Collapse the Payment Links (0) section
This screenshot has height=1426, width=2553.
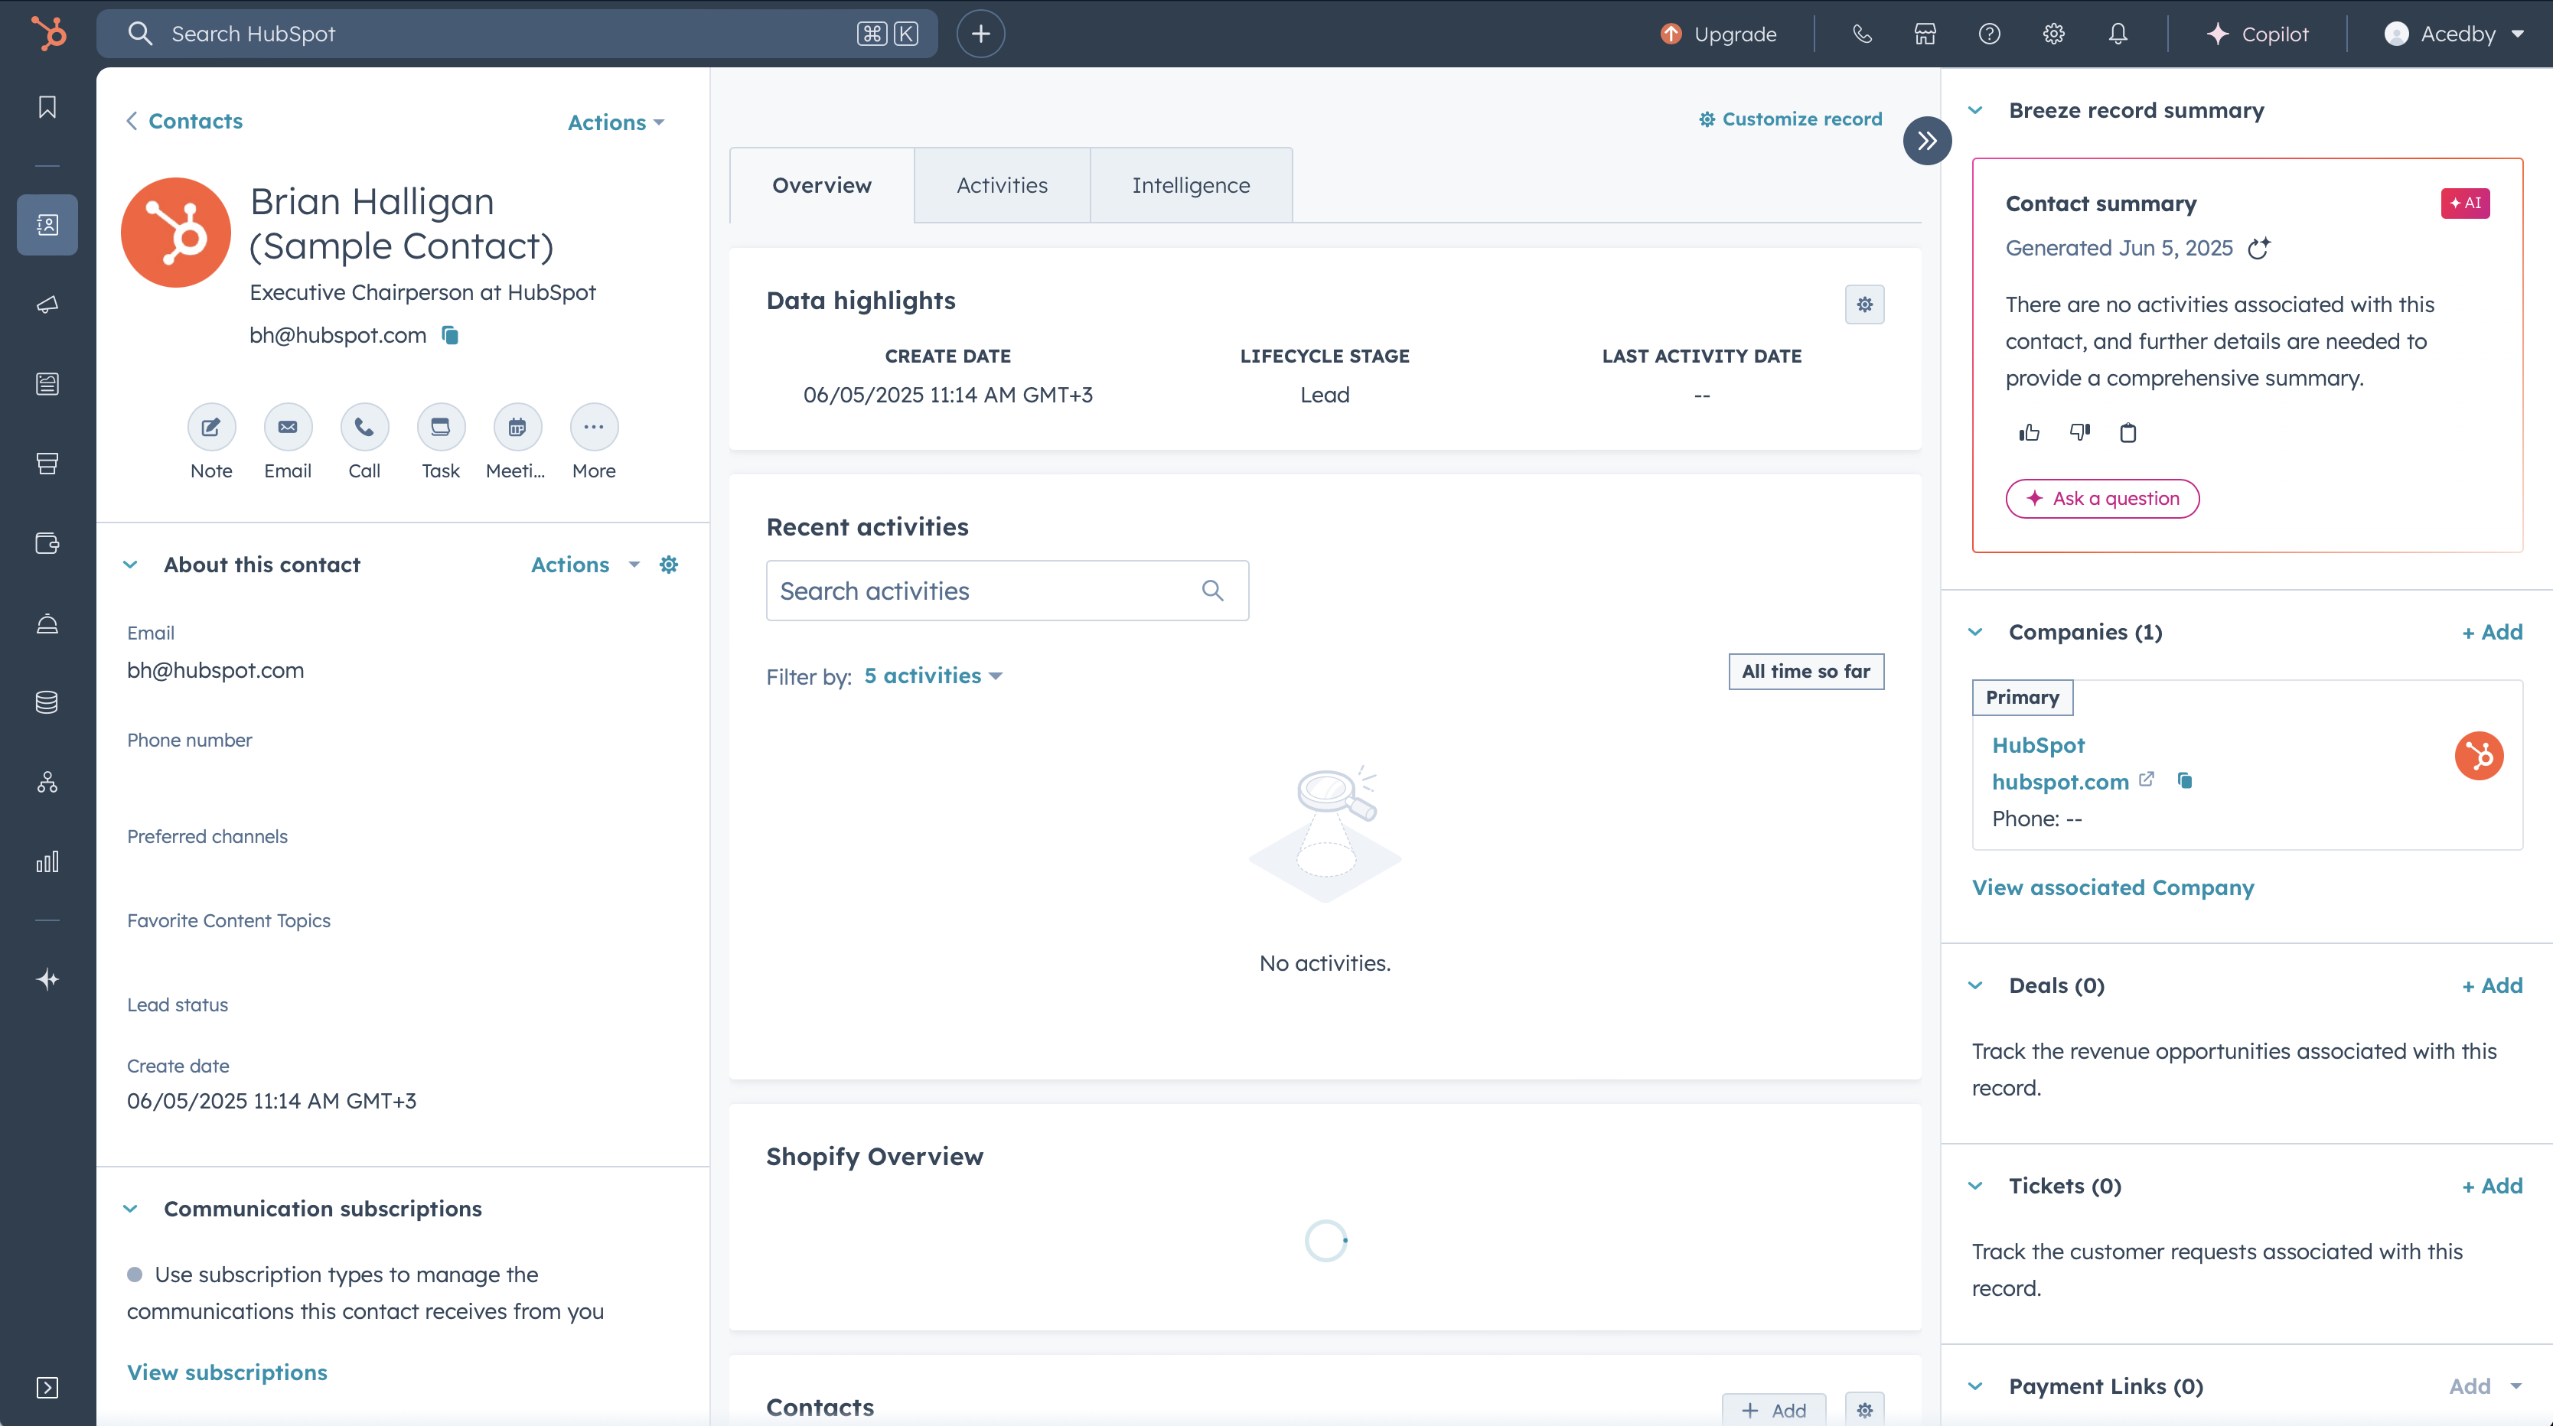tap(1975, 1386)
